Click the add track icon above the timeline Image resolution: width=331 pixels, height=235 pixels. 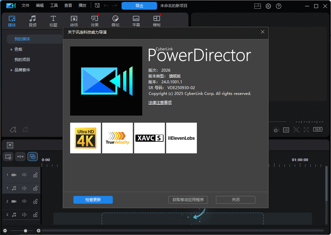[x=8, y=157]
